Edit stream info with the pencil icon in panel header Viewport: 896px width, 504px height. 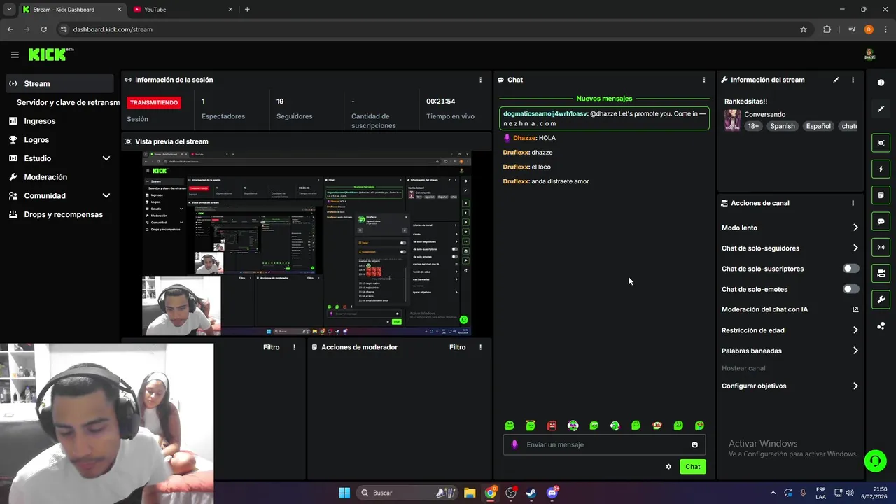point(836,80)
